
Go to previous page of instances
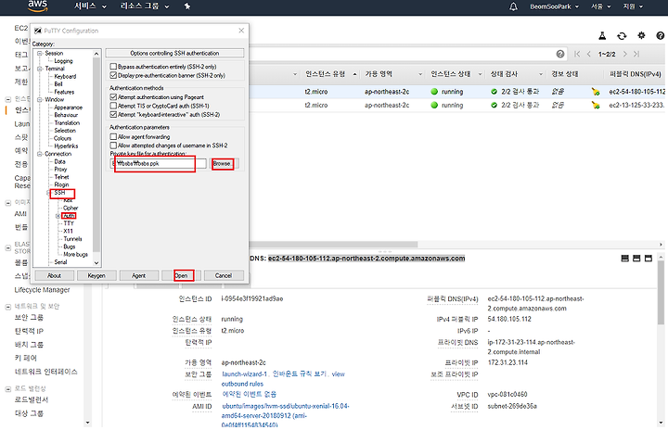coord(589,54)
